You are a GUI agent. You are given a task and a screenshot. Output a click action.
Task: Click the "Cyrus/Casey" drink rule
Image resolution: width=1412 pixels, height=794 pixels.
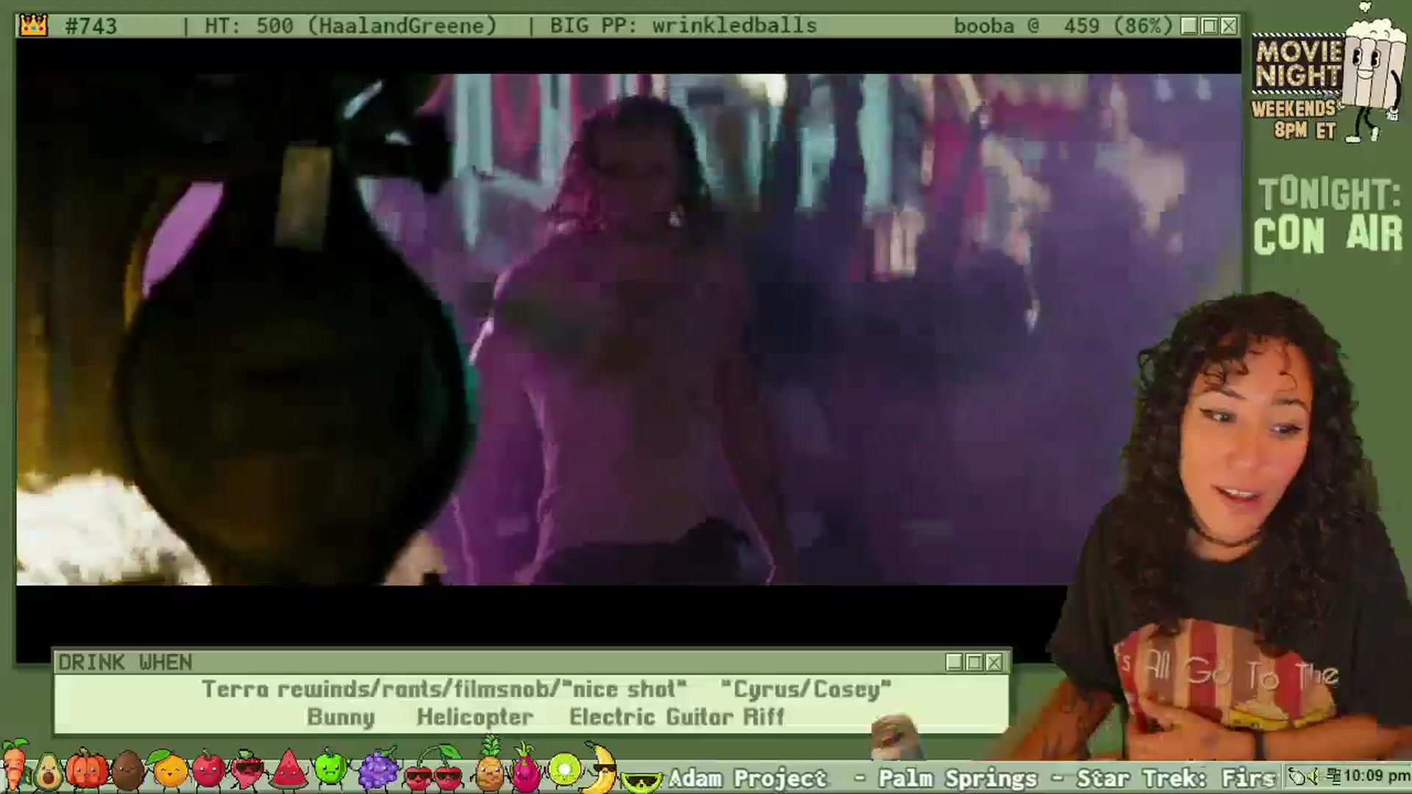coord(806,689)
